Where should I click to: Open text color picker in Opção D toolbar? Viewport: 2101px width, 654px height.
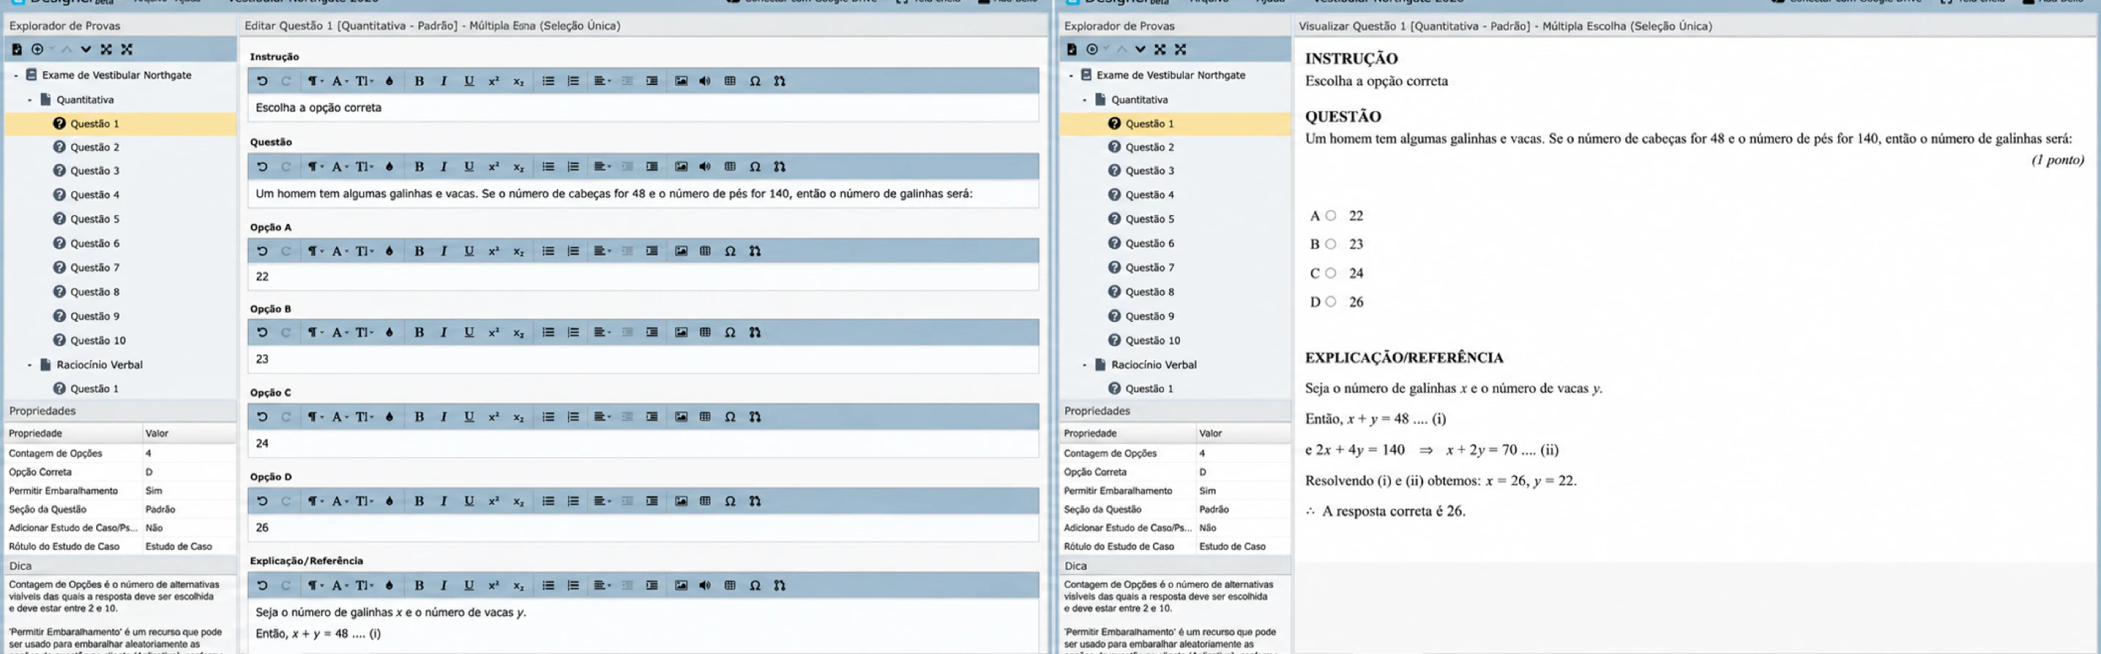pyautogui.click(x=389, y=501)
